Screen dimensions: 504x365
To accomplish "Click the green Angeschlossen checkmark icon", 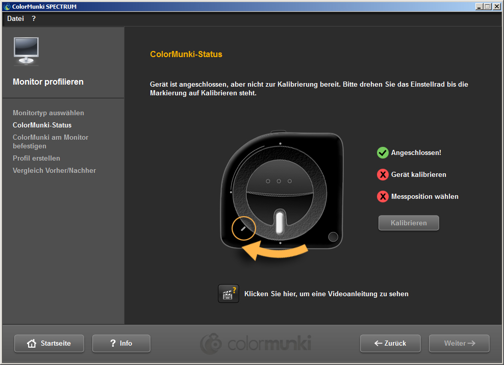I will coord(383,152).
